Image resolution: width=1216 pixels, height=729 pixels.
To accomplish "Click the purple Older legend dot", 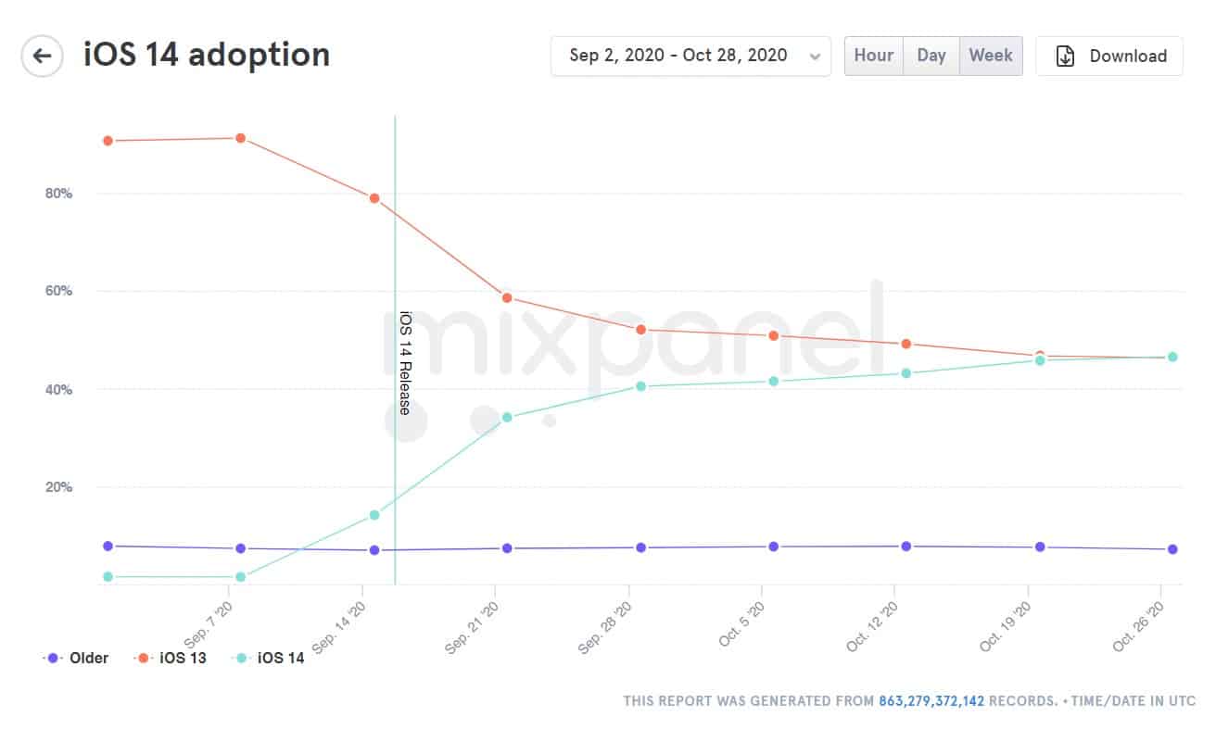I will 53,658.
